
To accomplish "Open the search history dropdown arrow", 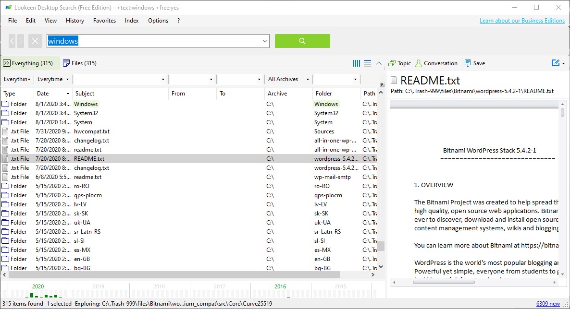I will click(x=265, y=41).
